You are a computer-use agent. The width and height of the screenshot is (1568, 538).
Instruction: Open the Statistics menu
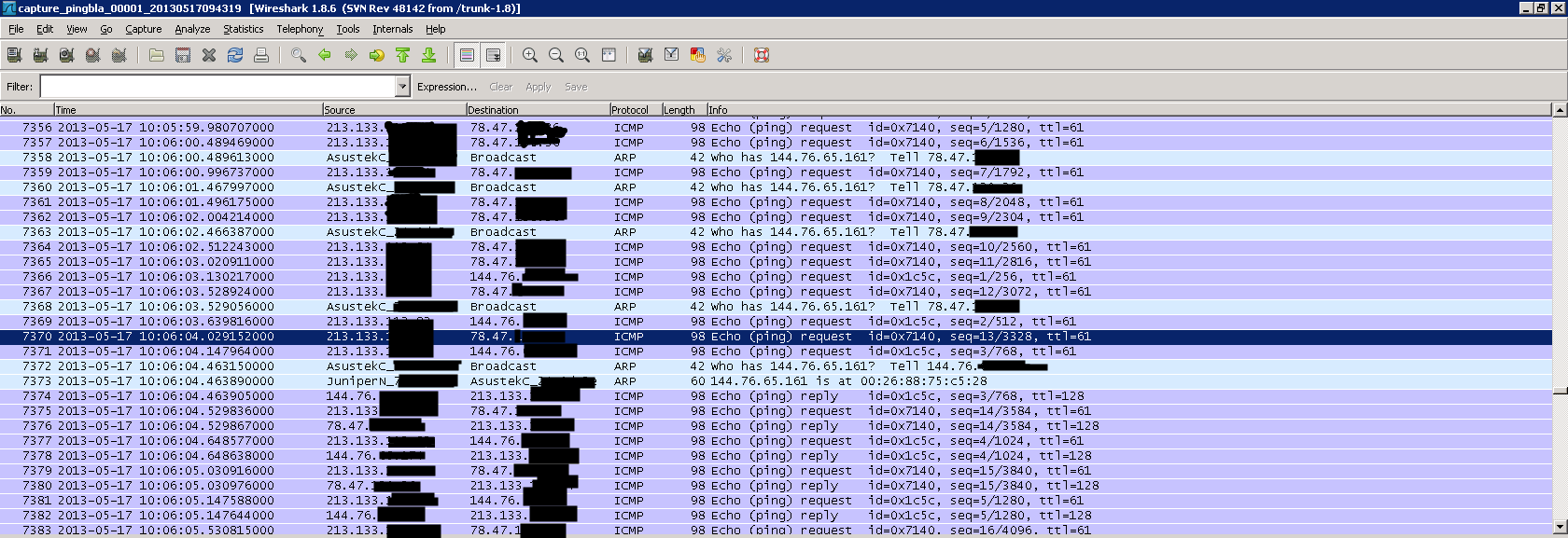click(243, 29)
